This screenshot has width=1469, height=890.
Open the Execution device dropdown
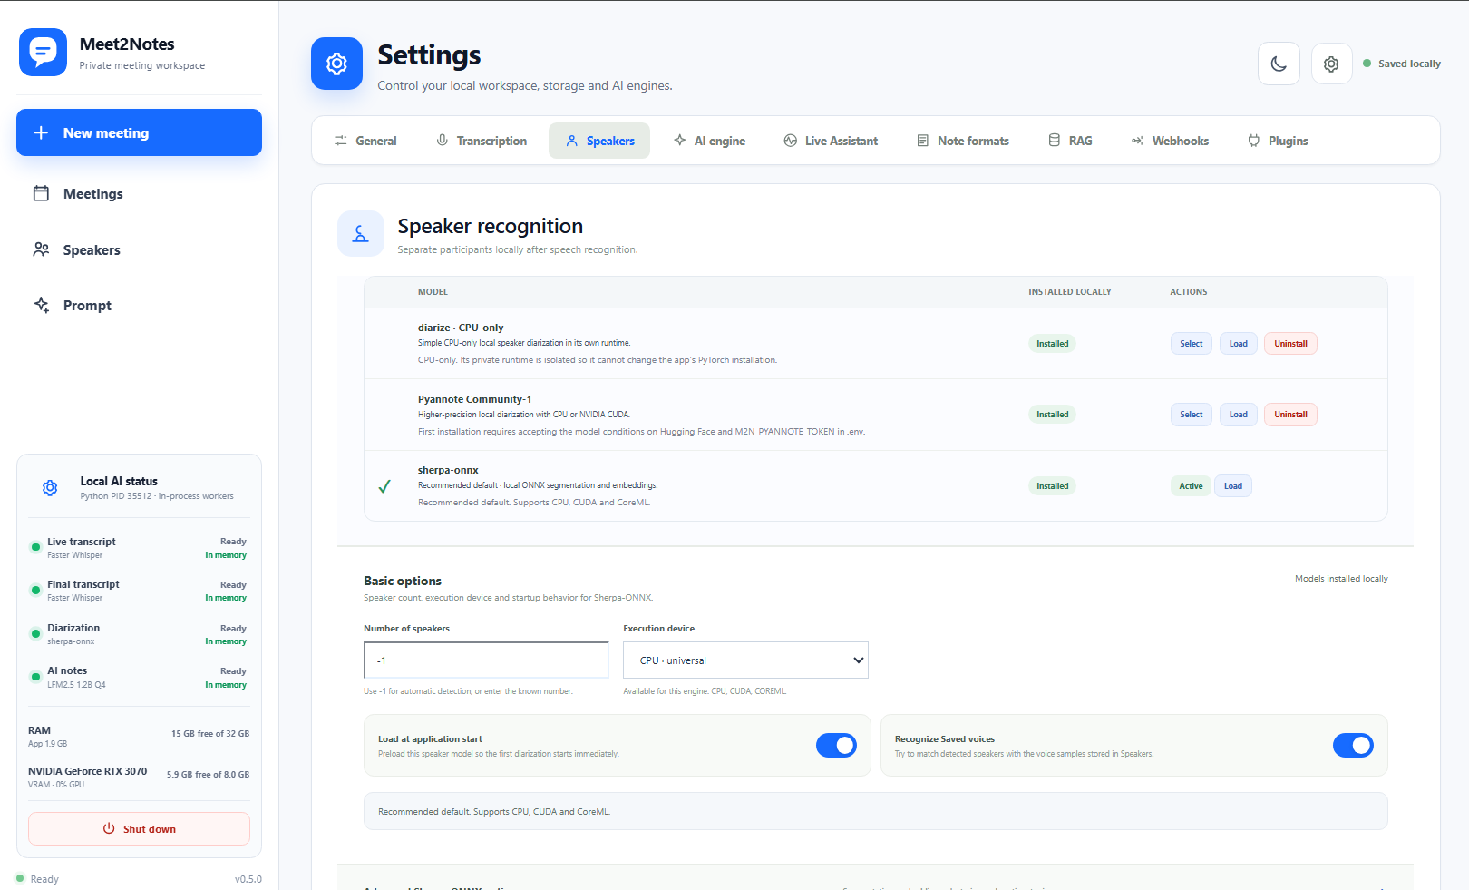pyautogui.click(x=745, y=660)
